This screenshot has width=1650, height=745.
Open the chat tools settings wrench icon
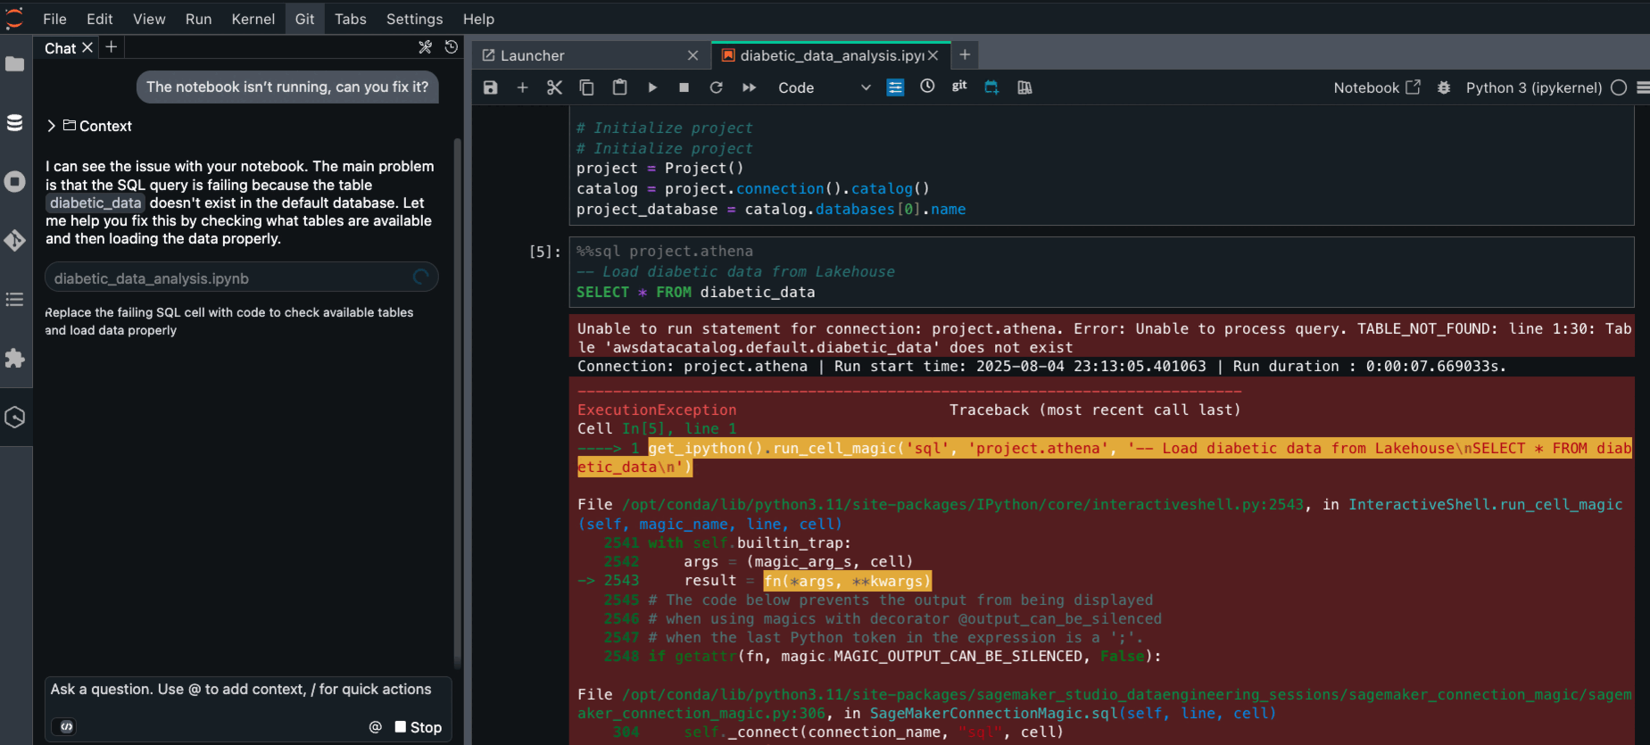(x=425, y=47)
